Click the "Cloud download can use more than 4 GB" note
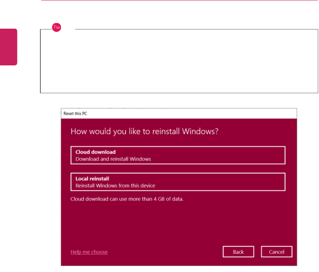The width and height of the screenshot is (319, 272). 127,199
